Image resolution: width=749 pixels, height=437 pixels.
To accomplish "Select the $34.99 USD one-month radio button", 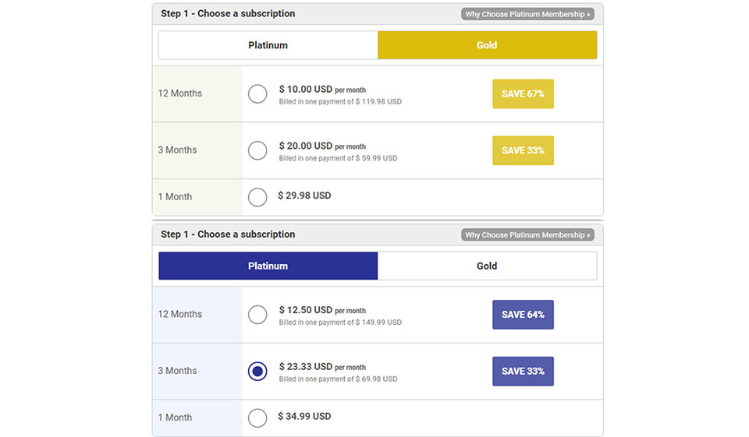I will click(257, 418).
